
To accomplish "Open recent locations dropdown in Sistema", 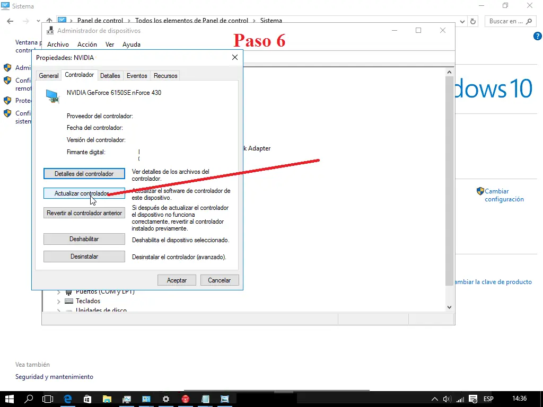I will pyautogui.click(x=38, y=21).
